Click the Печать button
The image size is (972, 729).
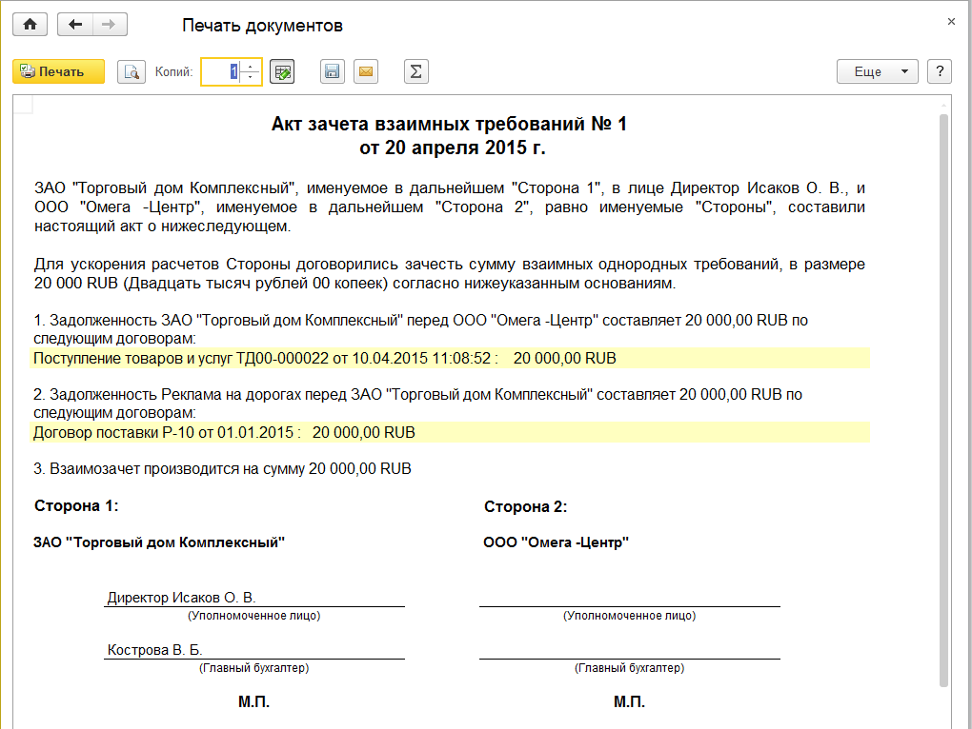[x=59, y=71]
